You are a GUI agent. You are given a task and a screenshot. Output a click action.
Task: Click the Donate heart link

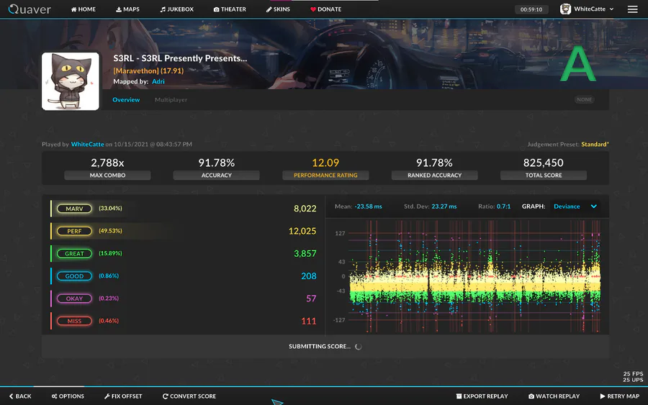point(325,9)
